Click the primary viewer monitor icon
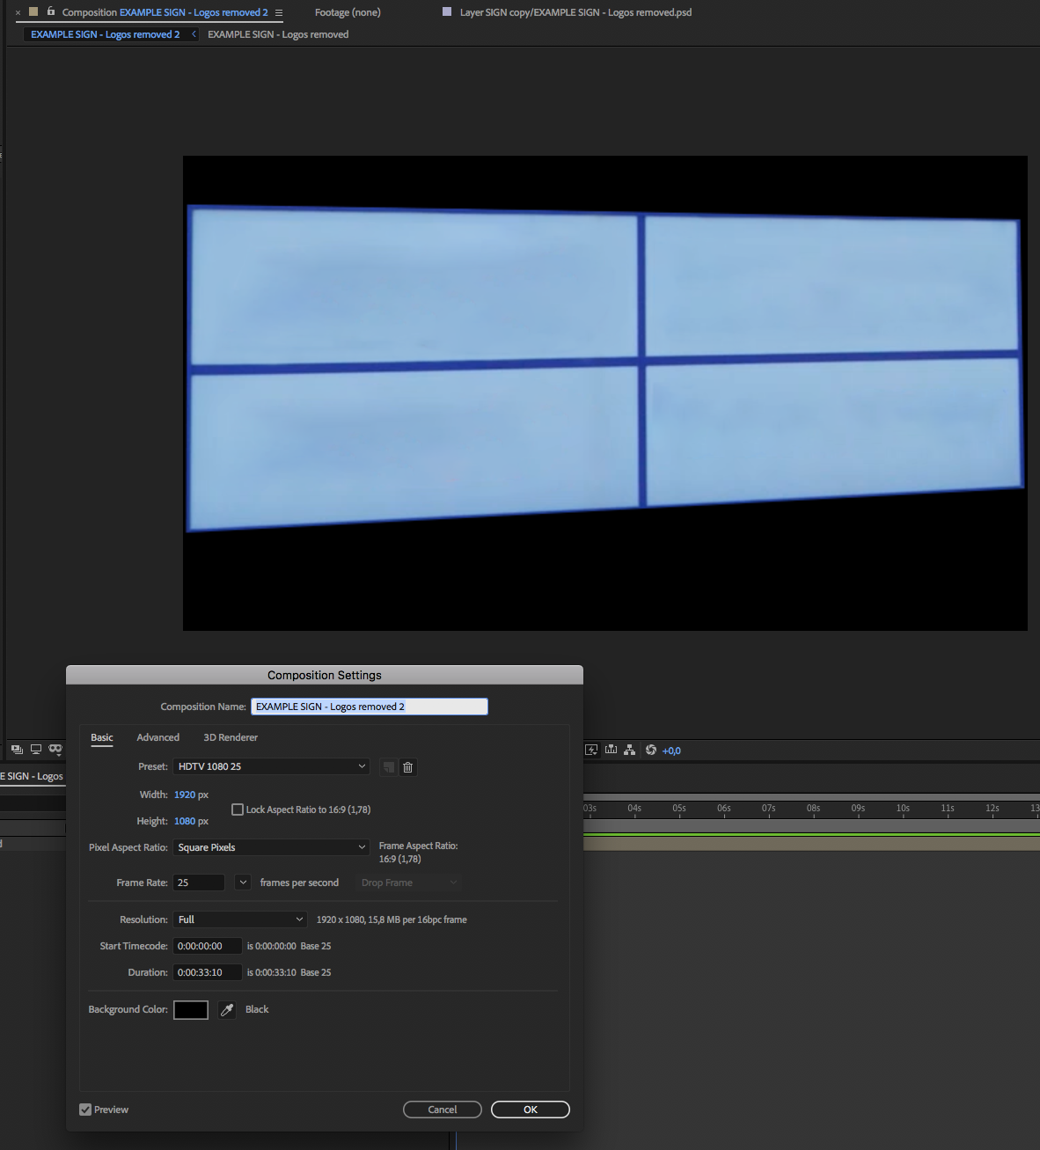This screenshot has height=1150, width=1040. pos(36,750)
